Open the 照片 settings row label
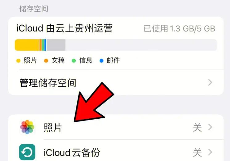 tap(53, 127)
